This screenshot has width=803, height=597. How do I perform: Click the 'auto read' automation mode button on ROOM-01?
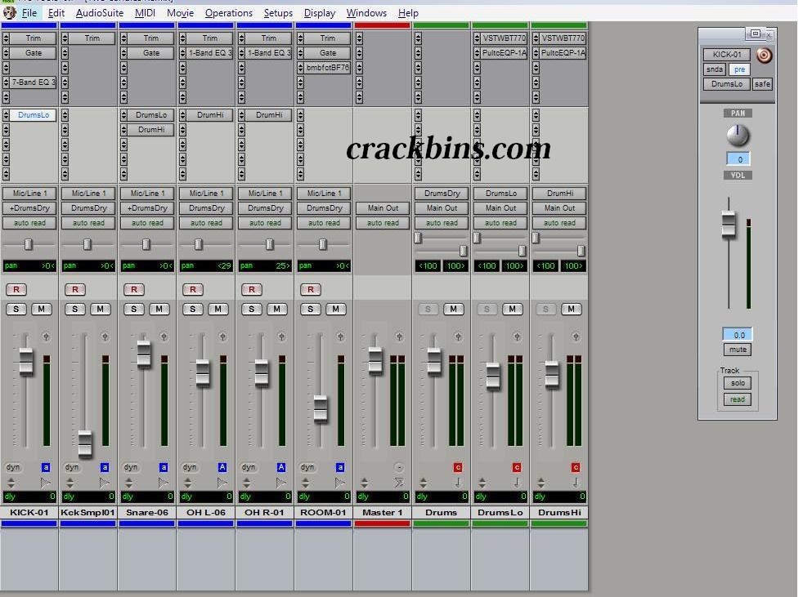tap(324, 222)
